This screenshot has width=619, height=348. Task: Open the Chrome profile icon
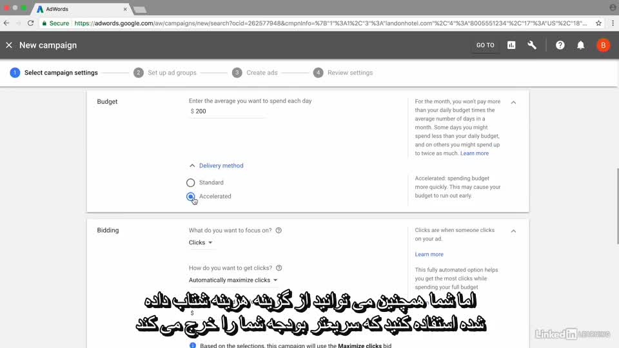coord(613,7)
